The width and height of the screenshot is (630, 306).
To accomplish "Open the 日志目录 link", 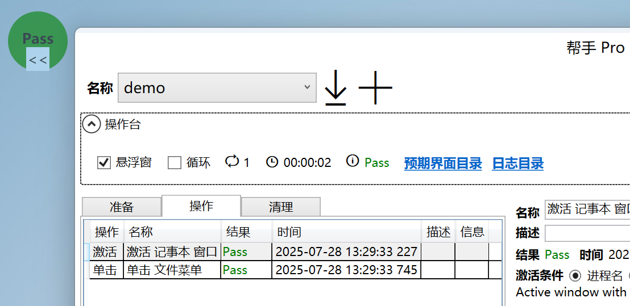I will click(518, 164).
